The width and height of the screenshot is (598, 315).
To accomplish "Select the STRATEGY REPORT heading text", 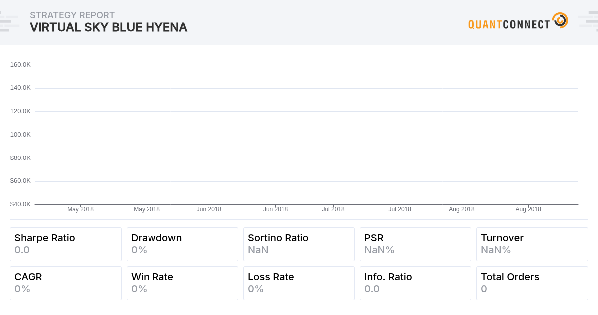I will coord(72,15).
